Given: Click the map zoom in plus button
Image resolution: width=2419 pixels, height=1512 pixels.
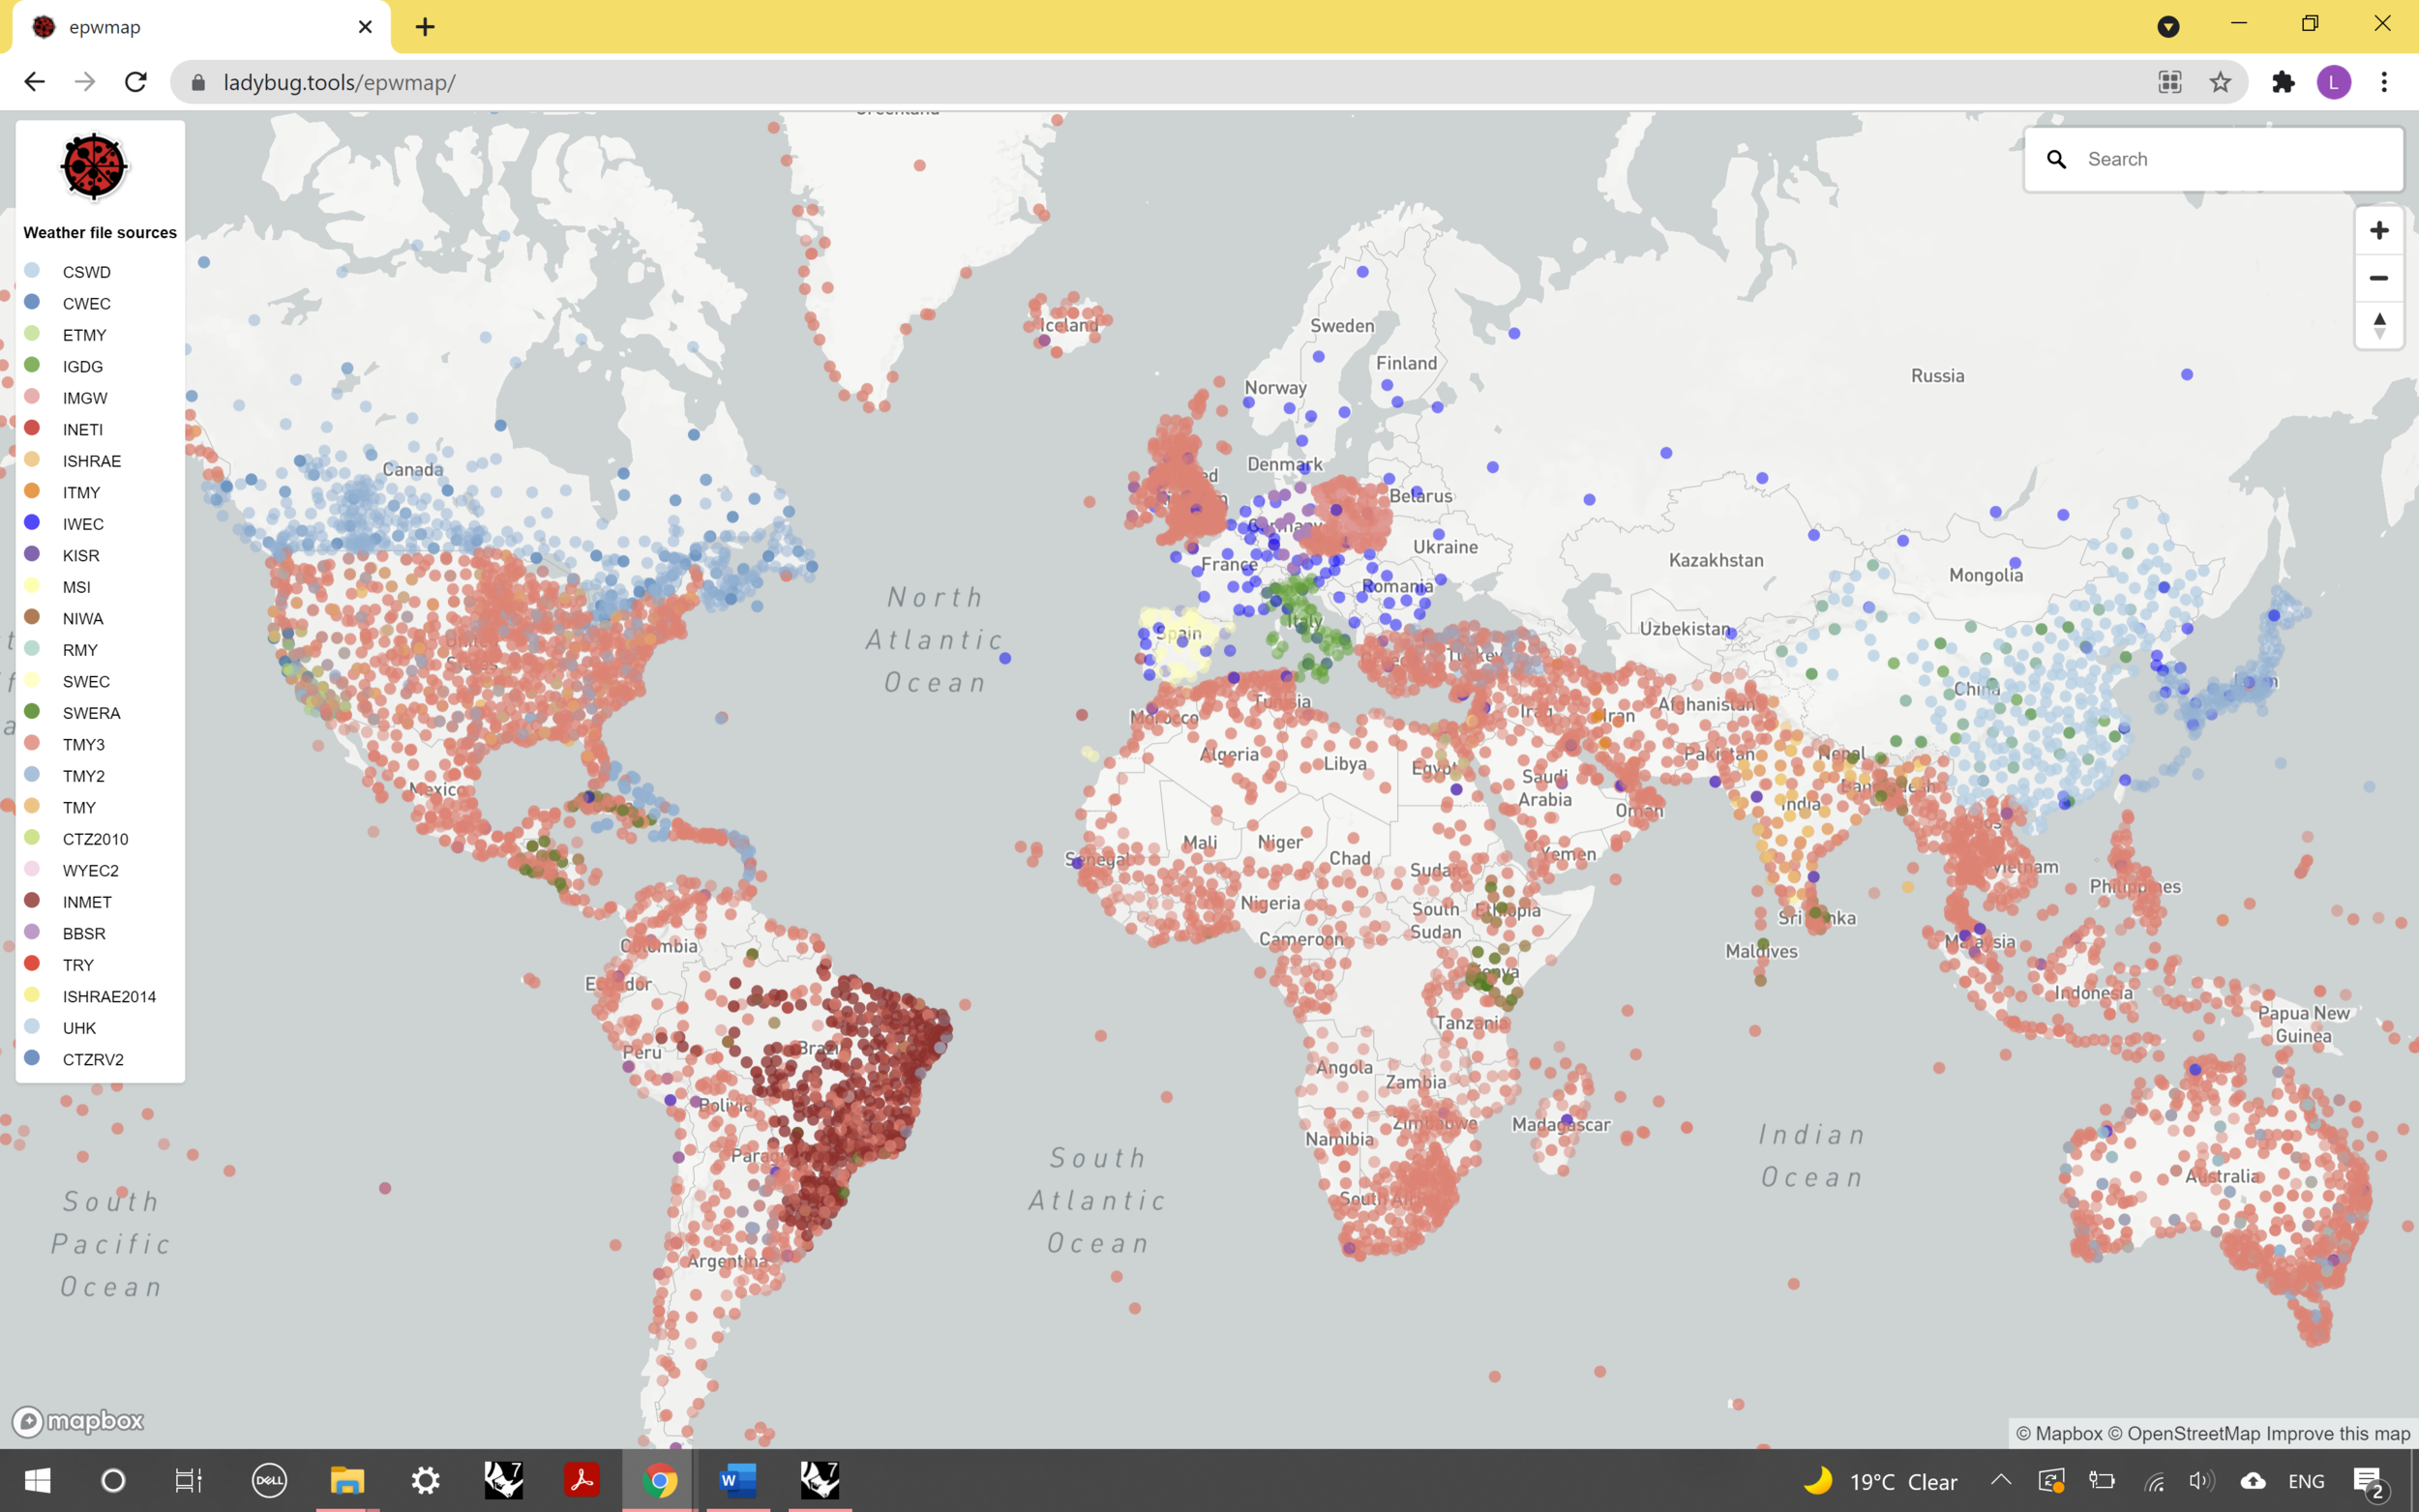Looking at the screenshot, I should coord(2378,231).
